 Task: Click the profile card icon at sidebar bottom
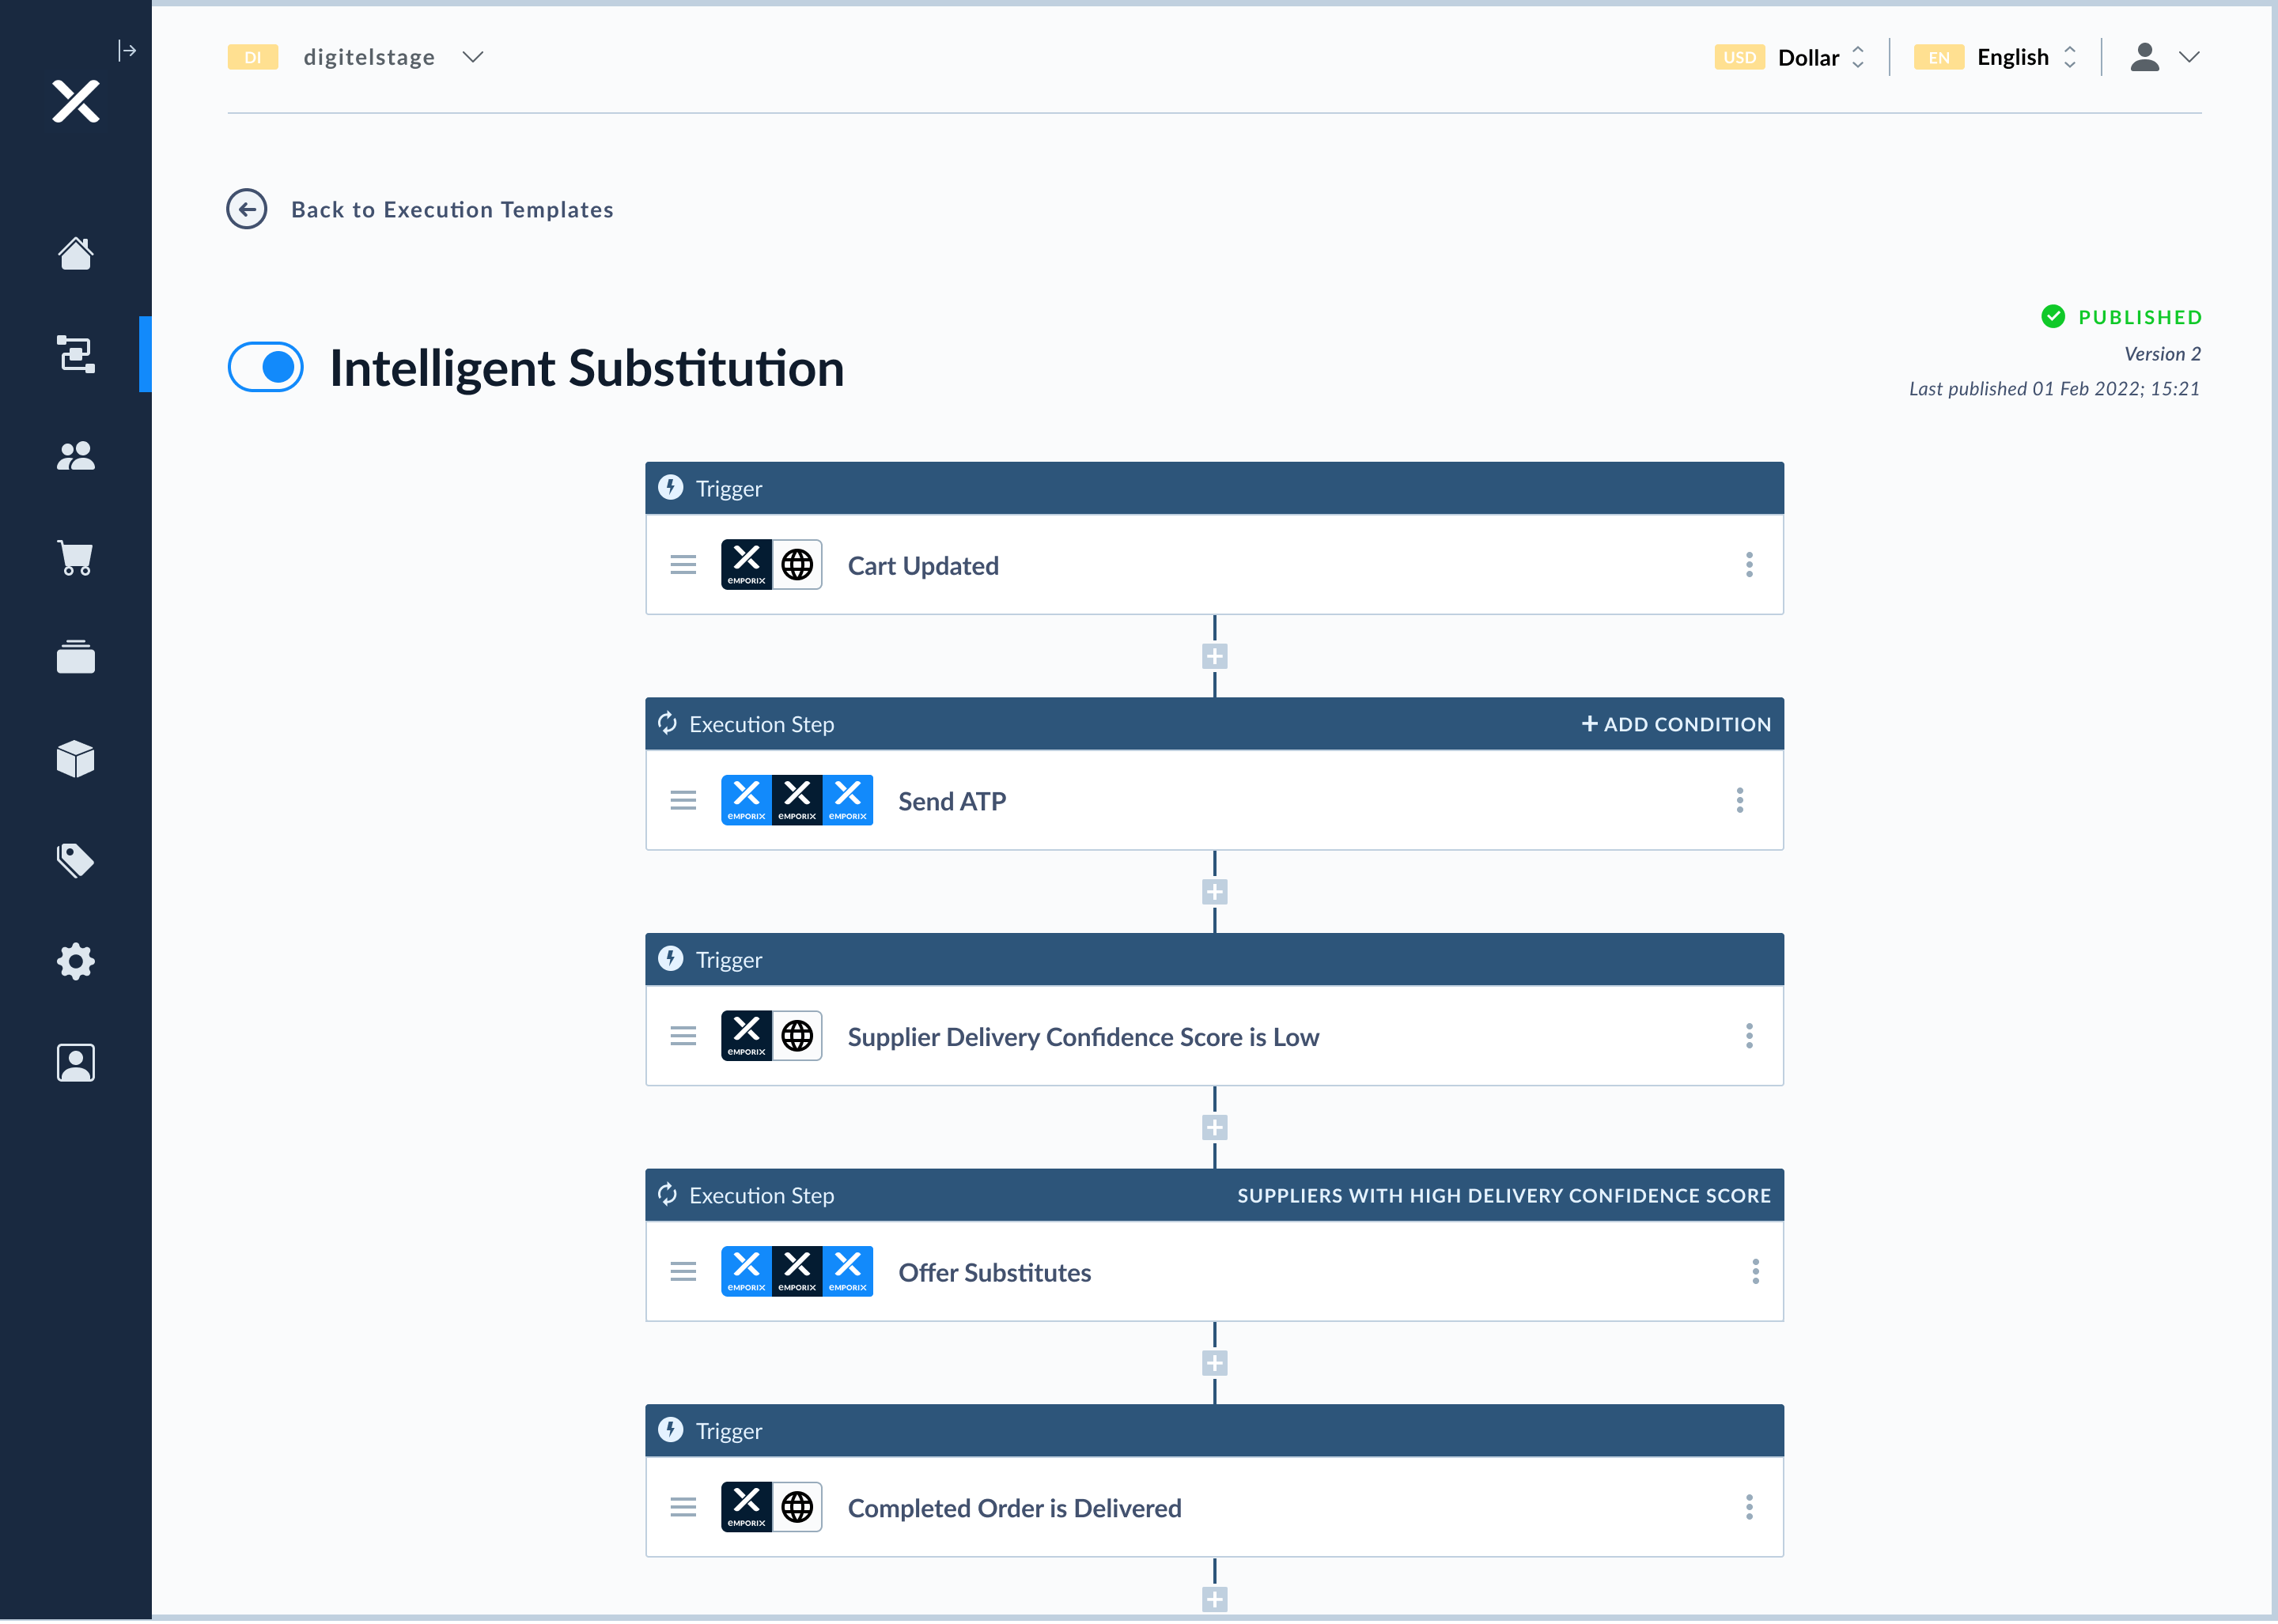(75, 1063)
